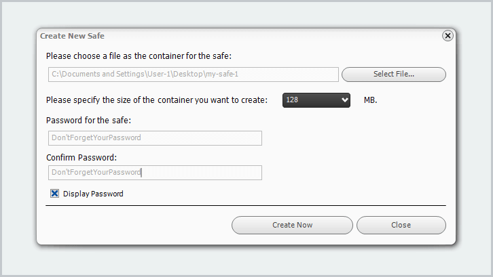Click the 'MB.' unit label
This screenshot has width=493, height=277.
coord(370,100)
